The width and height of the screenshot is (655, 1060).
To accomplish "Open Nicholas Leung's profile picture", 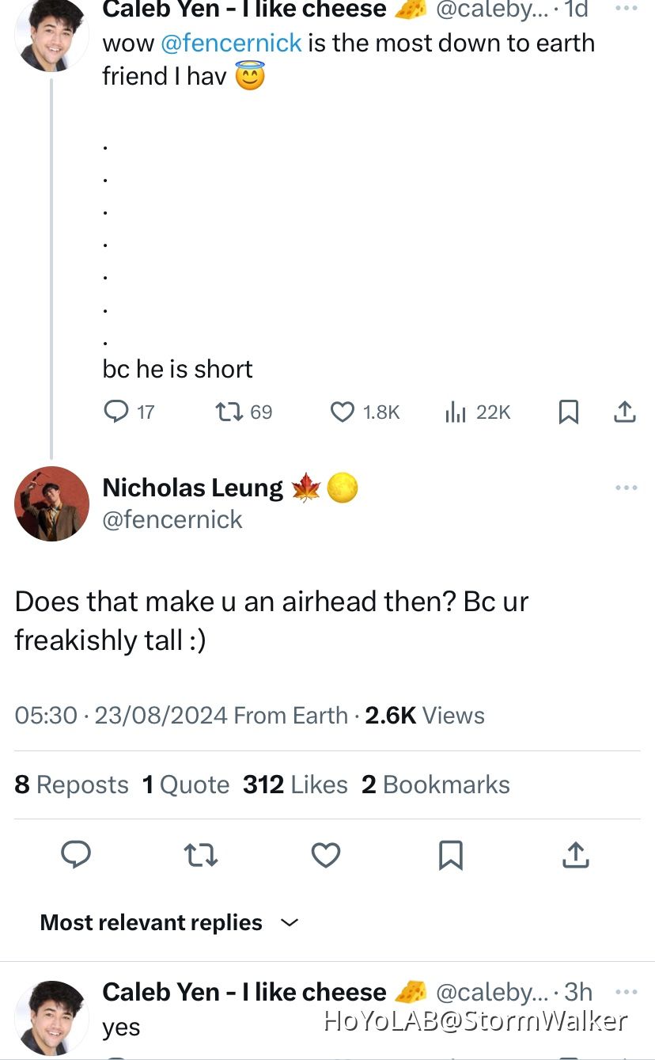I will pyautogui.click(x=51, y=503).
